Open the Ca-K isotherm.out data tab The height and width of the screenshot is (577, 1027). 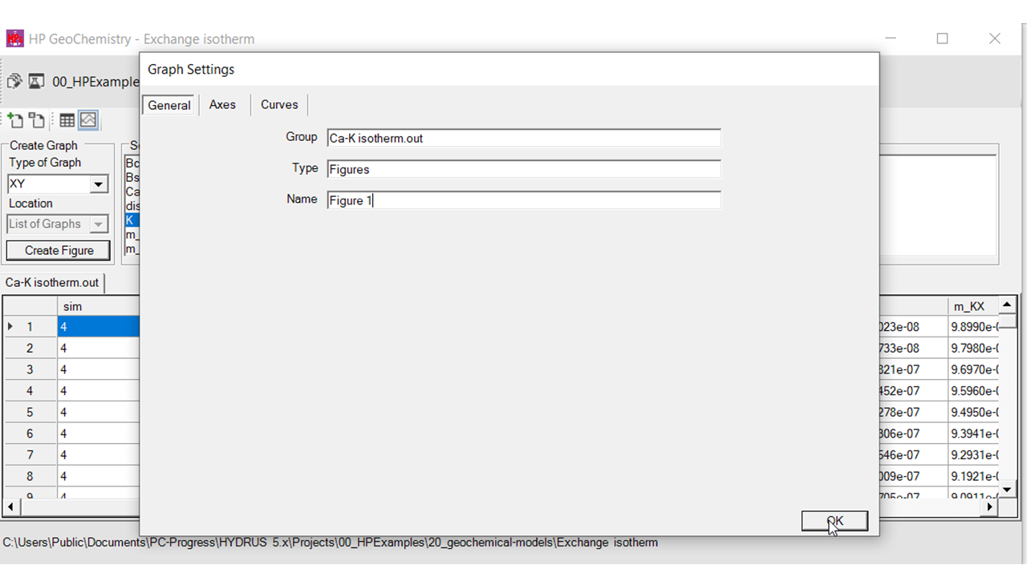(52, 283)
